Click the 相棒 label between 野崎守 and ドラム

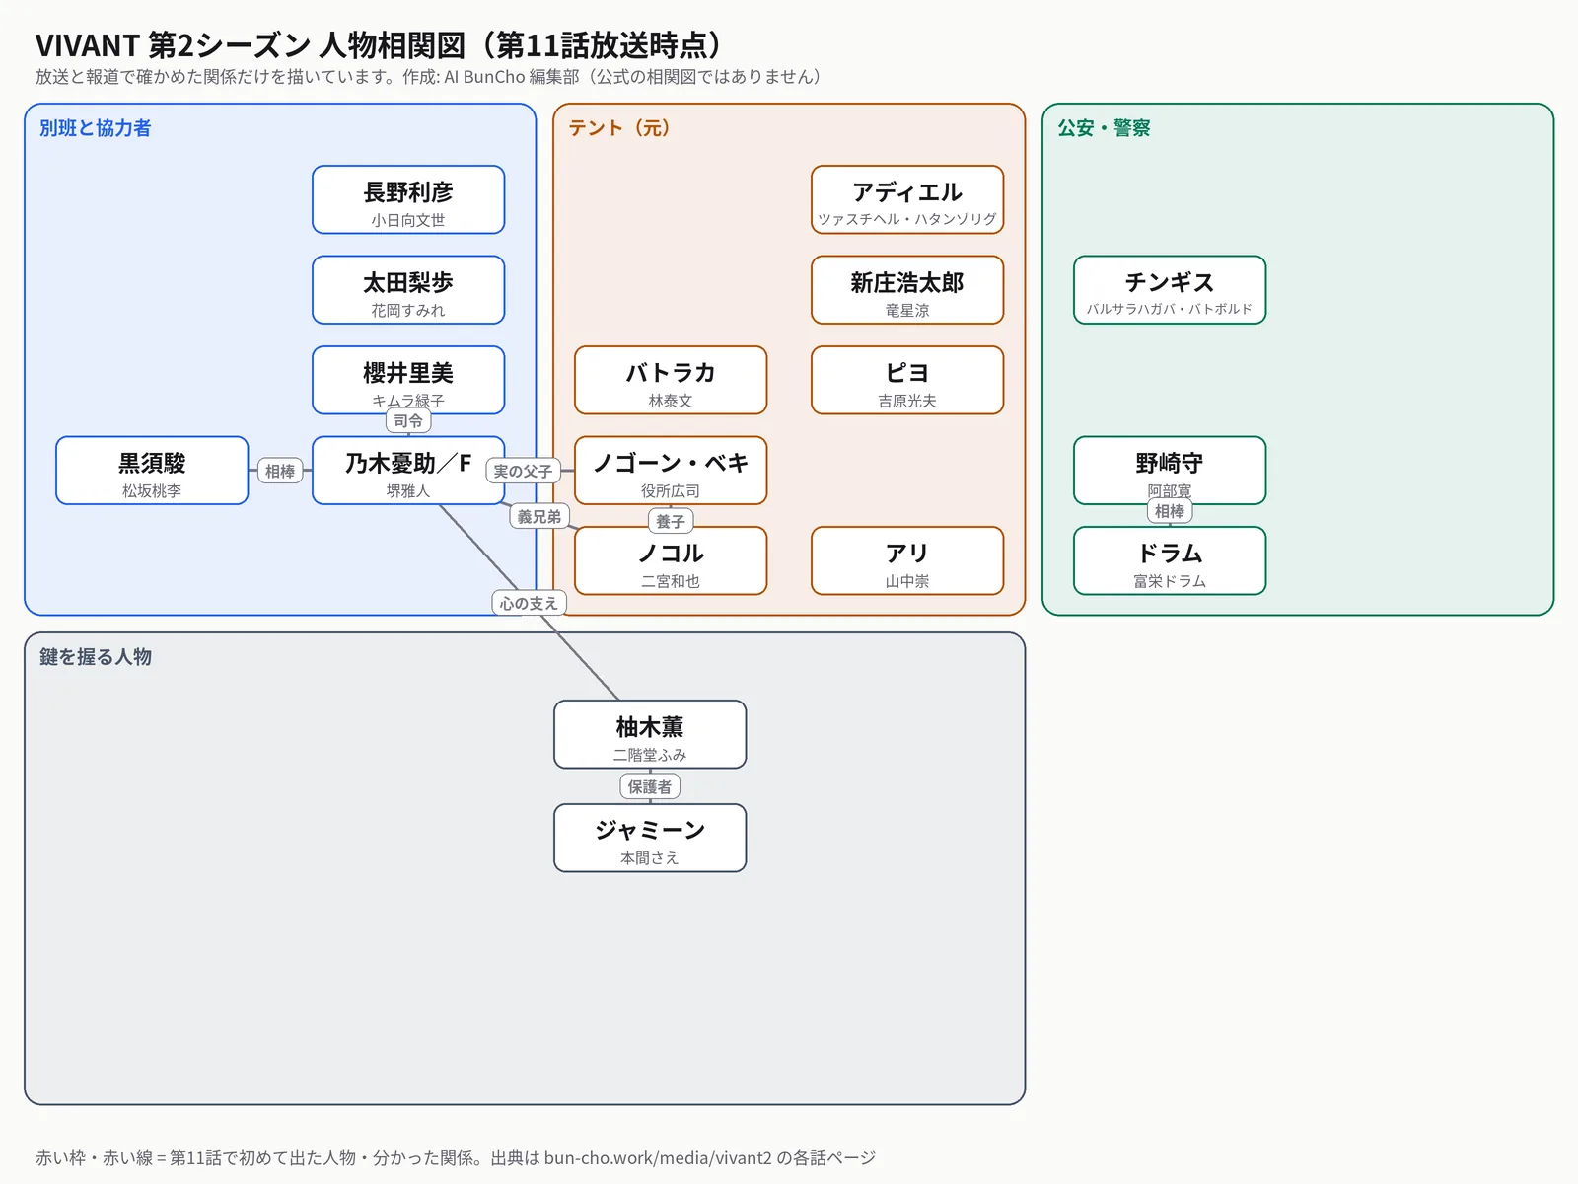[1170, 511]
